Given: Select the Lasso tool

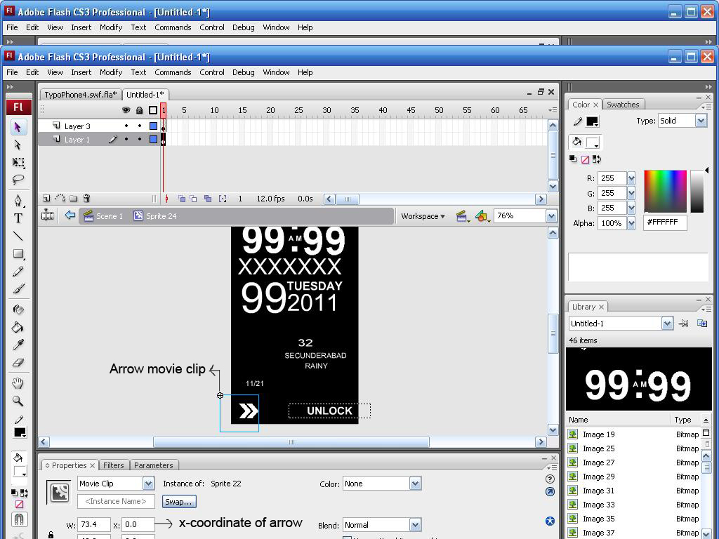Looking at the screenshot, I should coord(18,180).
